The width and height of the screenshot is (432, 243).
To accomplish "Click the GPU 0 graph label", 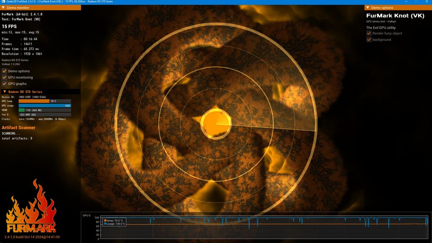I will tap(86, 215).
